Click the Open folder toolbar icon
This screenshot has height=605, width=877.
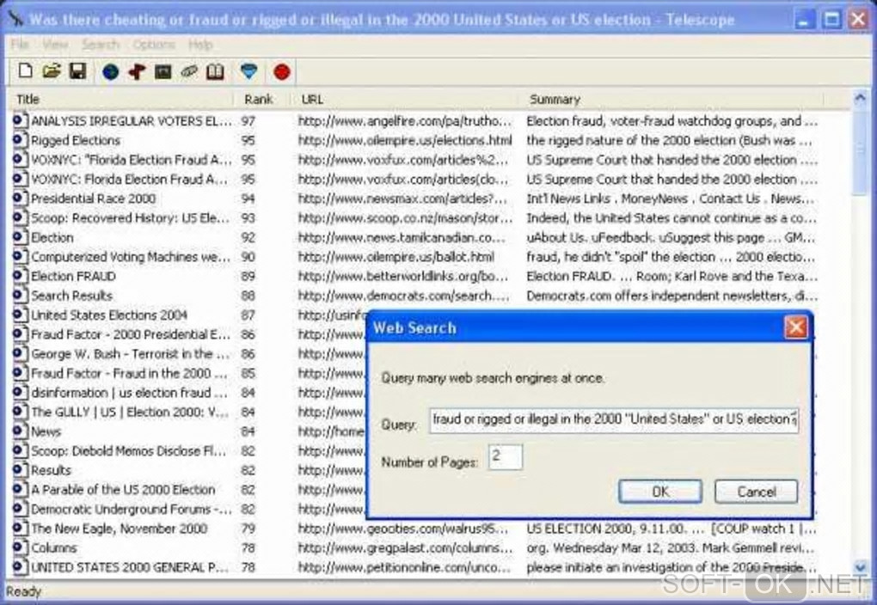point(52,71)
